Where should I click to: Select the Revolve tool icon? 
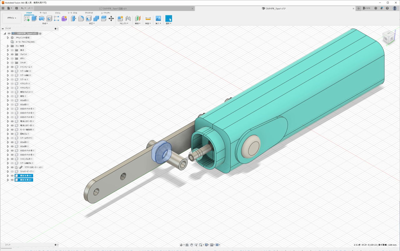point(42,18)
